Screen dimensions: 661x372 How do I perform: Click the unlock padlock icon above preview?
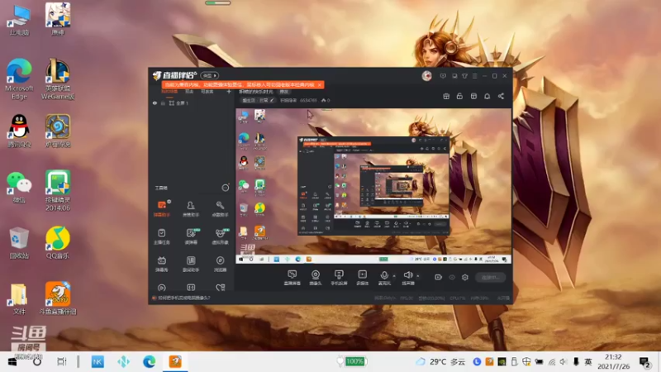459,96
